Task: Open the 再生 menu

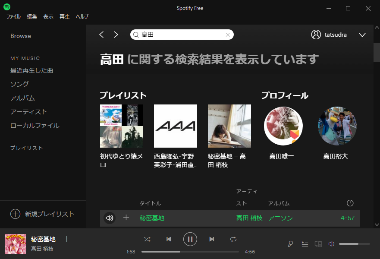Action: pyautogui.click(x=65, y=17)
